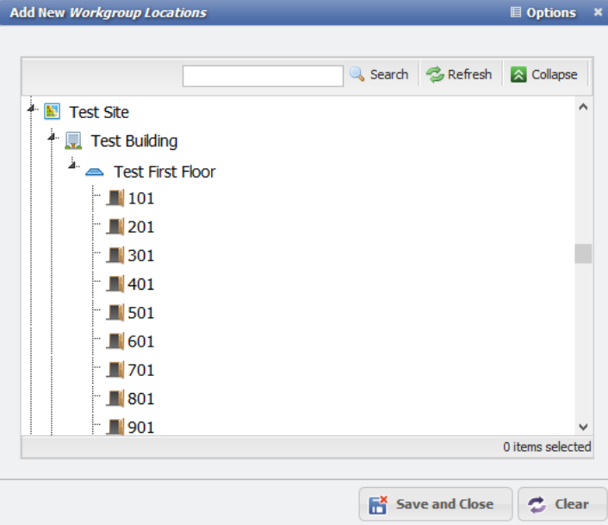Collapse the Test Site tree node
608x525 pixels.
(x=32, y=108)
